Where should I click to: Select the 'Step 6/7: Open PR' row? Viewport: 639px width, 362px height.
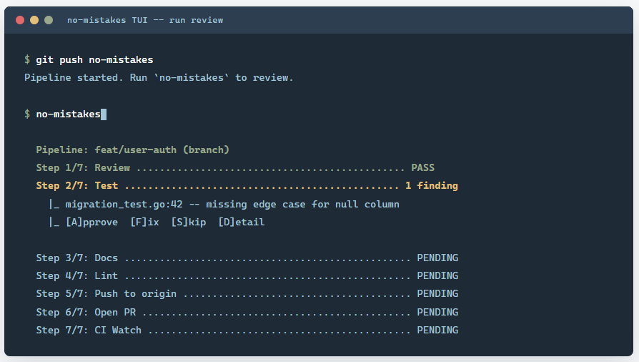[x=247, y=312]
